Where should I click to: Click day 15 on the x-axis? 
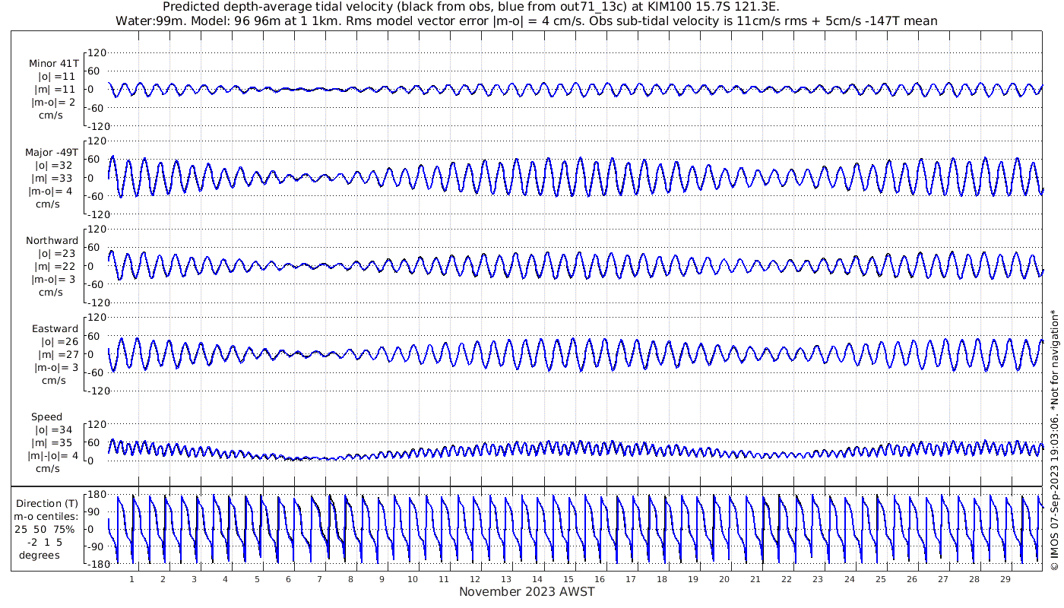click(x=568, y=579)
